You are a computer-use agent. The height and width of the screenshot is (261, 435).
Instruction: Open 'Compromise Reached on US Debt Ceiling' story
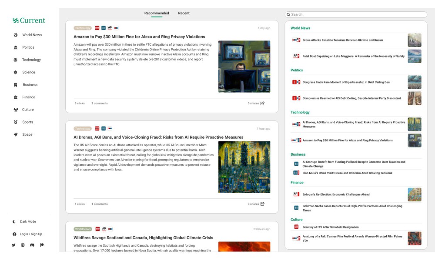click(x=351, y=98)
